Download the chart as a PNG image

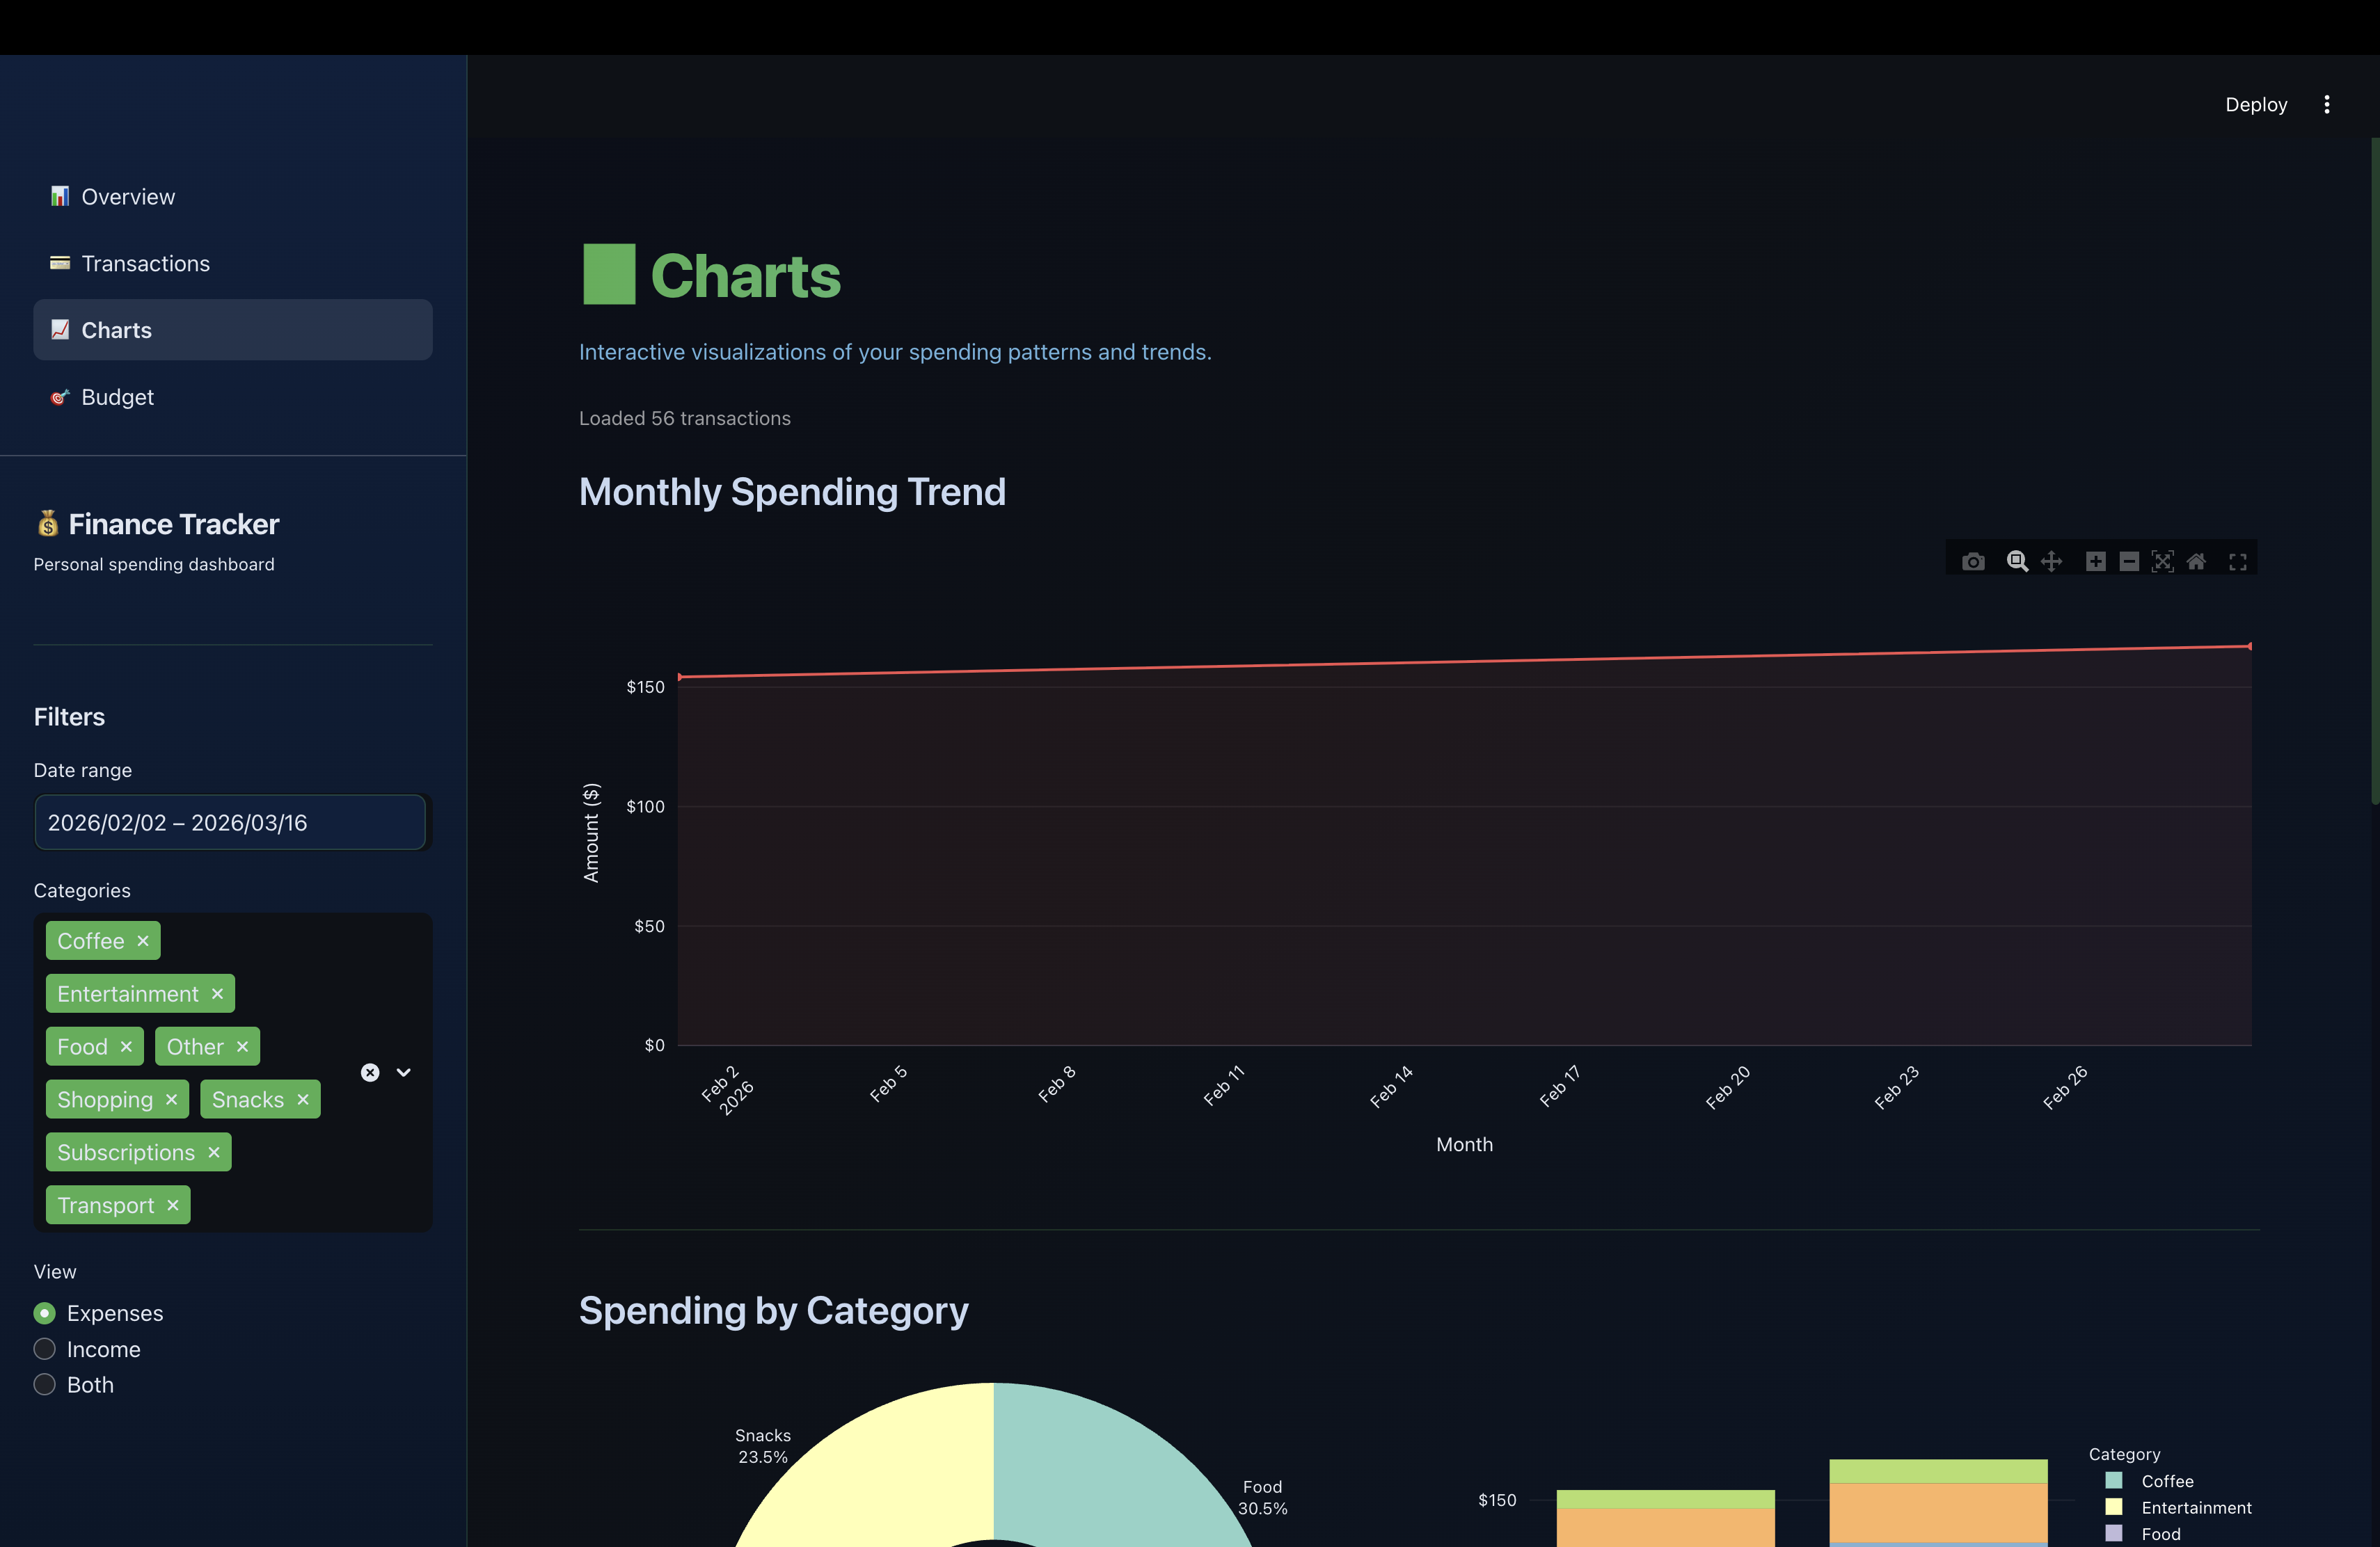tap(1973, 561)
